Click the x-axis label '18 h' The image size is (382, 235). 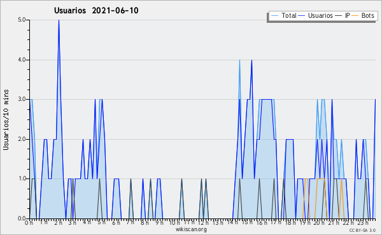click(x=290, y=223)
